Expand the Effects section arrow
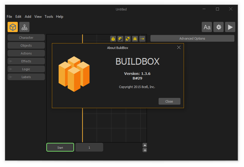Image resolution: width=244 pixels, height=167 pixels. [11, 61]
